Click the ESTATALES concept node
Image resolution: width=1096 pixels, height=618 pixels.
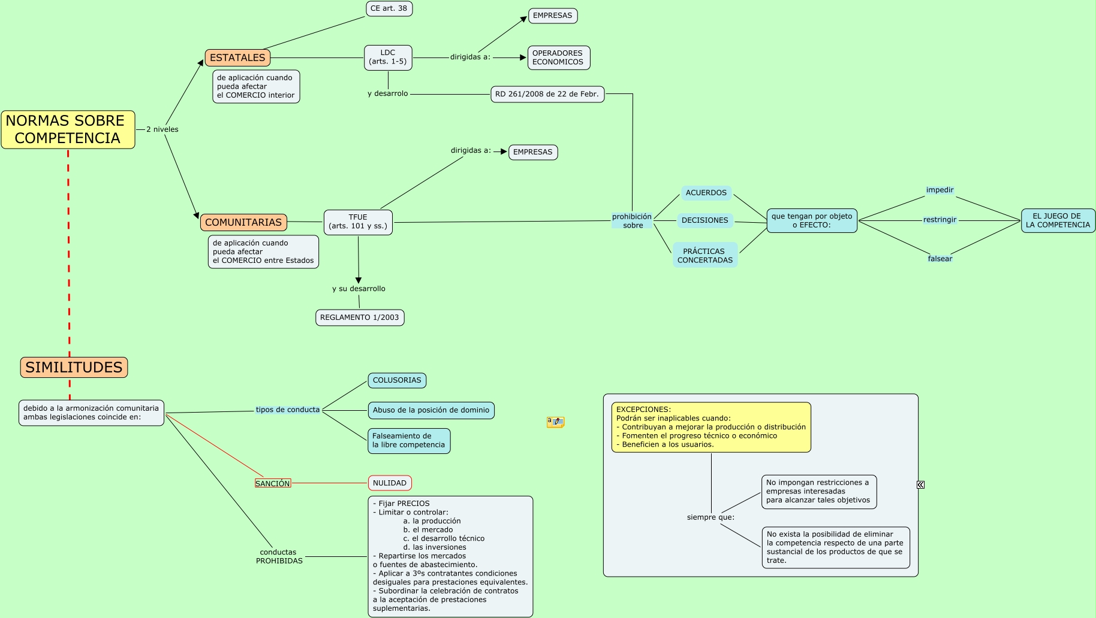pyautogui.click(x=237, y=58)
